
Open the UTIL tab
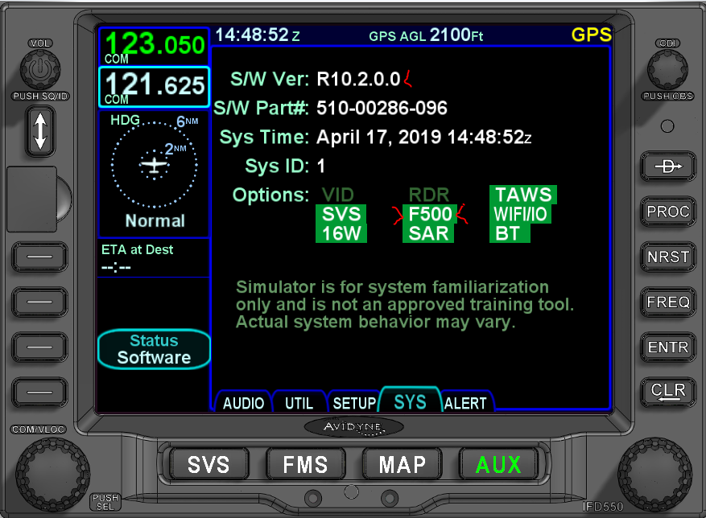coord(299,401)
